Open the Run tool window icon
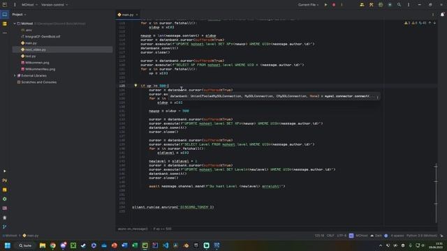 coord(5,171)
